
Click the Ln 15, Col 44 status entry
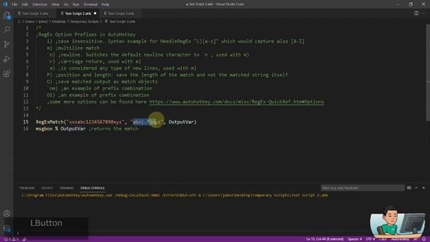[x=325, y=239]
